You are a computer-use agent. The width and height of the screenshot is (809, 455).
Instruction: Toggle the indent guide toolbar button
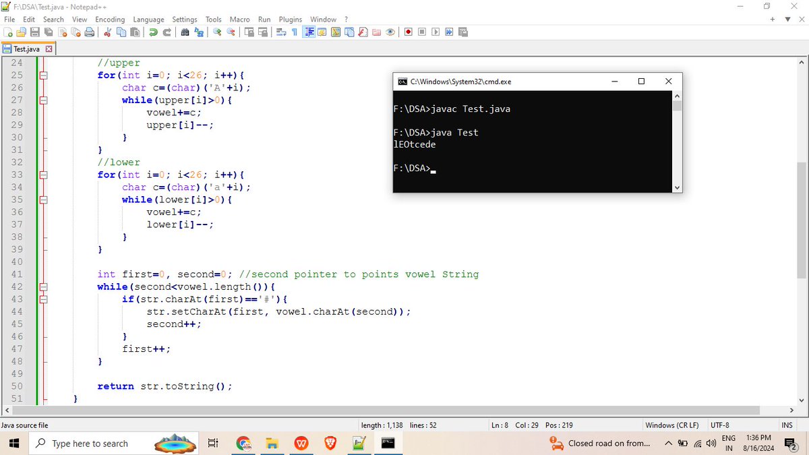[309, 32]
